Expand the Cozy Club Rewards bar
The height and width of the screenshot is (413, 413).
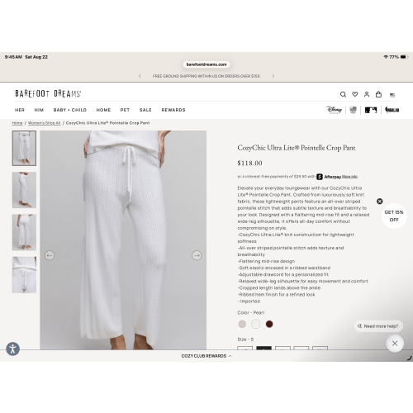[206, 356]
